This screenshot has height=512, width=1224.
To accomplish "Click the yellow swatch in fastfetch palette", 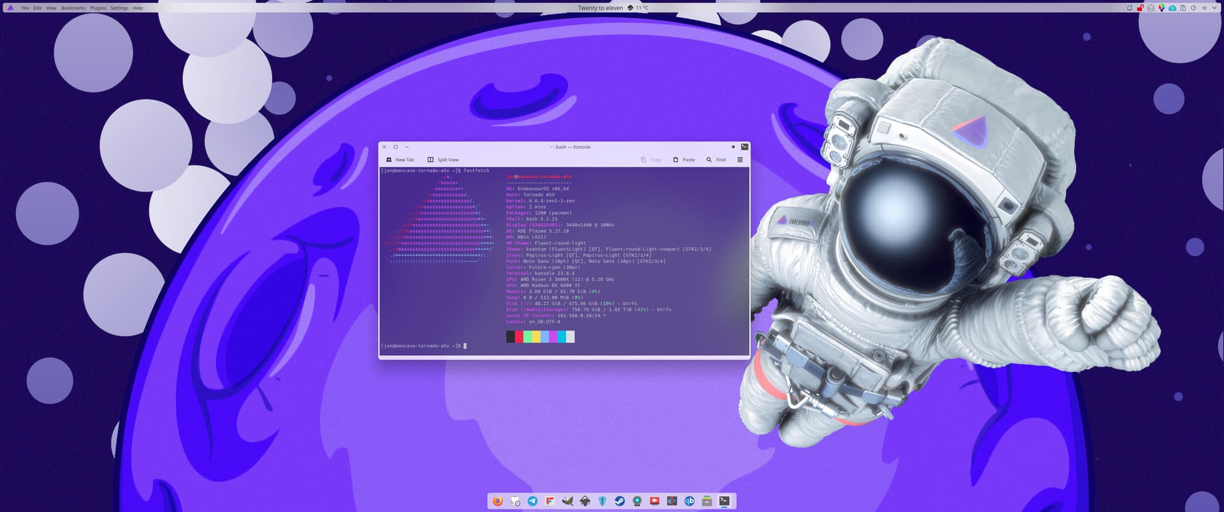I will (x=536, y=337).
